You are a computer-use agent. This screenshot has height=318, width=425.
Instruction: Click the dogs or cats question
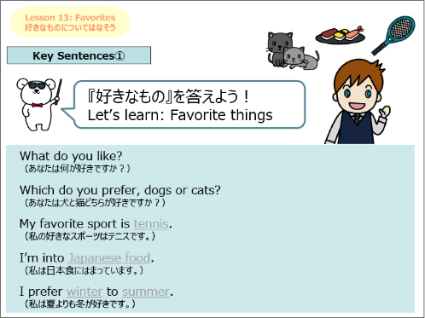coord(120,190)
